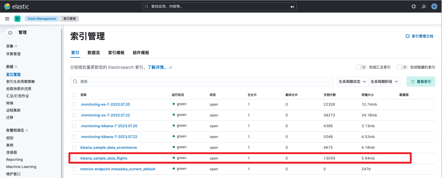
Task: Check the box for kibana_sample_data_flights
Action: [x=74, y=158]
